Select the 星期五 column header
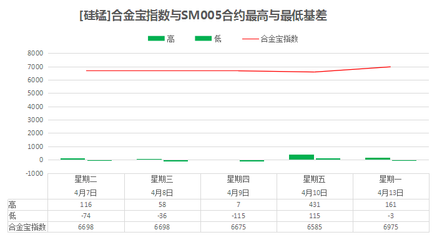 tap(314, 180)
